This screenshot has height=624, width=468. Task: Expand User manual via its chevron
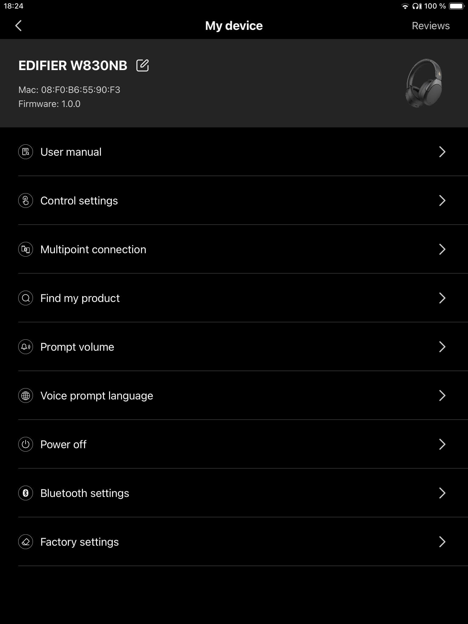(x=442, y=152)
